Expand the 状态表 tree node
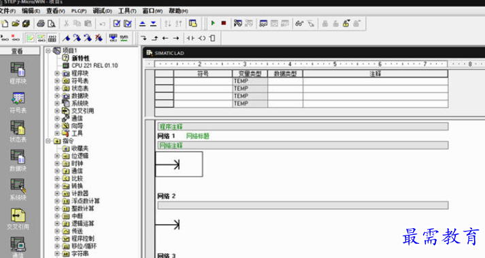 (x=57, y=88)
